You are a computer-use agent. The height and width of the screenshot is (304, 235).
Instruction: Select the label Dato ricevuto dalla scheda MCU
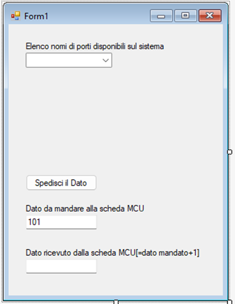112,253
